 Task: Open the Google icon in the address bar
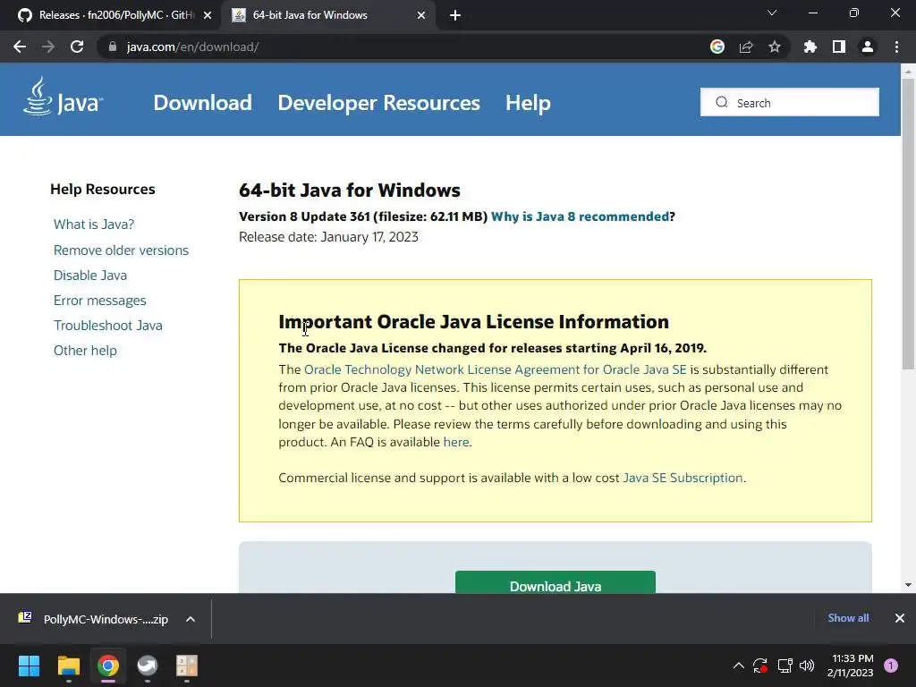pyautogui.click(x=717, y=47)
